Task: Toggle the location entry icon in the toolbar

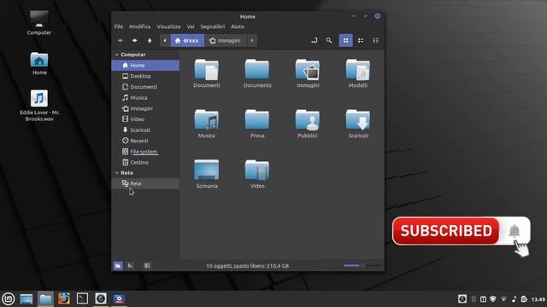Action: 315,41
